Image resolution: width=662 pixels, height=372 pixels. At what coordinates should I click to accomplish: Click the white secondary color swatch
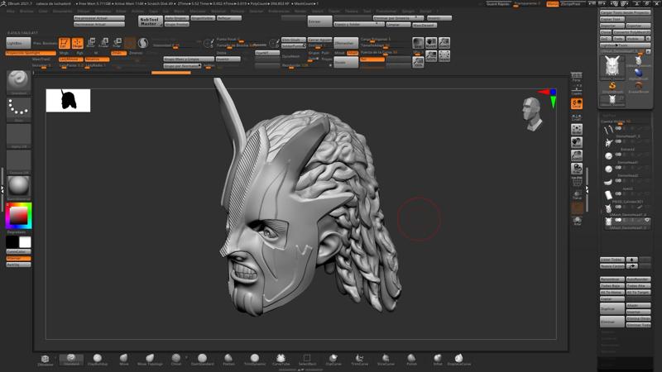(25, 242)
